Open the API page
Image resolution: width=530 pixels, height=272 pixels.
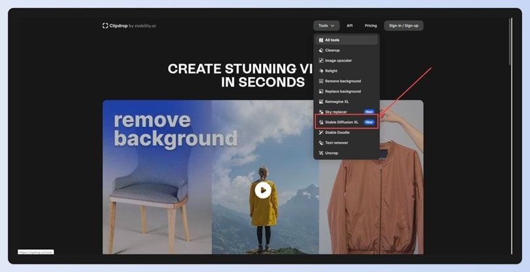click(350, 26)
